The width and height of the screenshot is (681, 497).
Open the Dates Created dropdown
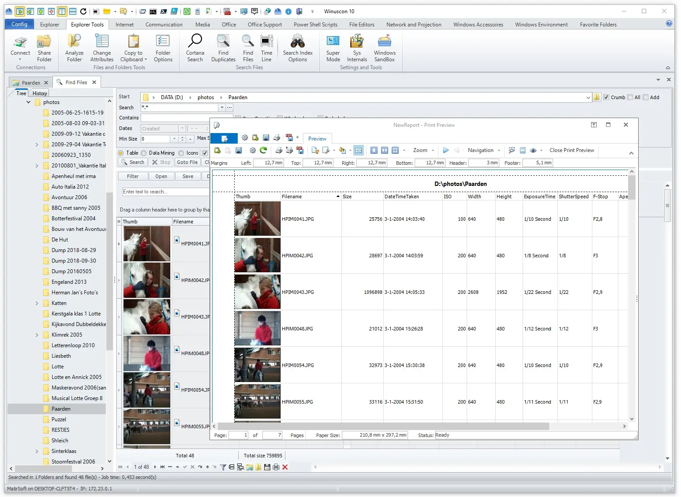pyautogui.click(x=182, y=129)
